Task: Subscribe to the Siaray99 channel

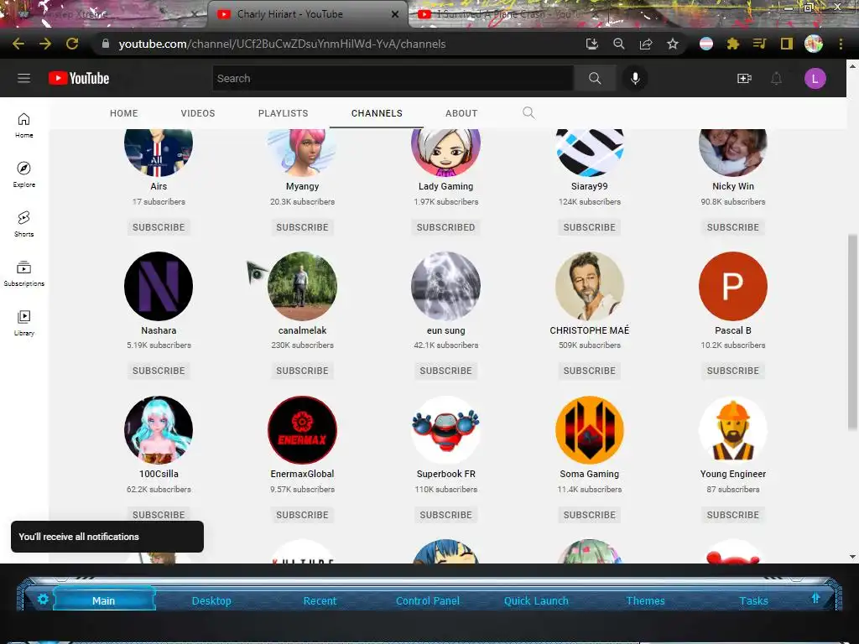Action: pos(590,227)
